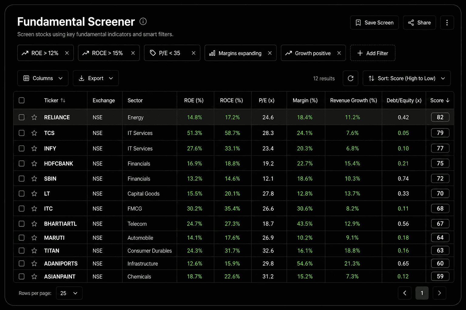Click the Add Filter button
The height and width of the screenshot is (310, 466).
point(373,53)
